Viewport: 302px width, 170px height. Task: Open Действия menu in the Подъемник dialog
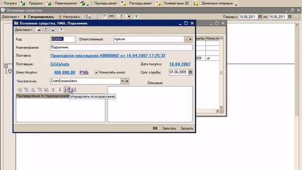coord(24,30)
